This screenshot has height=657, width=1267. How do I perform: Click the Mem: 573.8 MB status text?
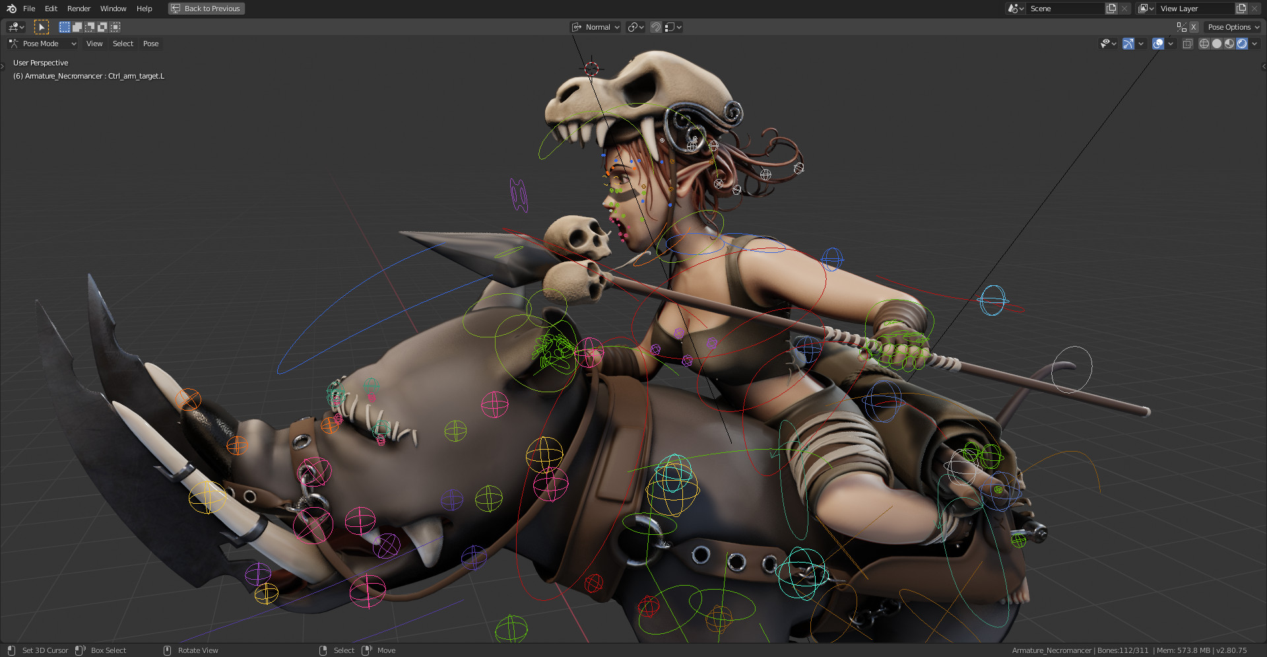(1183, 650)
